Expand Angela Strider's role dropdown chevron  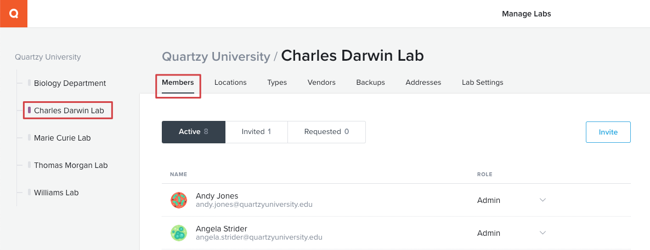tap(542, 233)
